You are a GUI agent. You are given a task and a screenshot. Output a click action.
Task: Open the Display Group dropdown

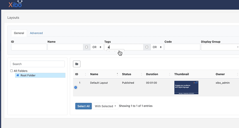(x=220, y=47)
